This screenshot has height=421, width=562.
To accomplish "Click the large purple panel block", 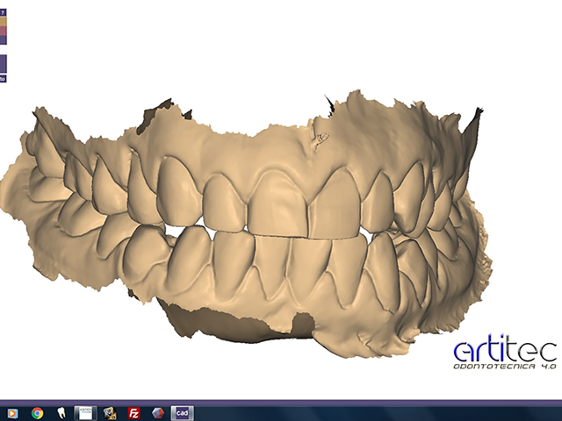I will 4,63.
